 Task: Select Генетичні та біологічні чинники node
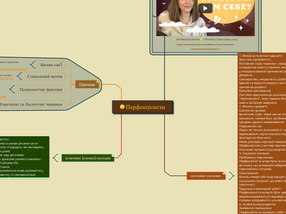click(x=31, y=105)
